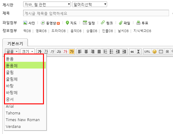
Task: Justify text alignment
Action: [x=99, y=52]
